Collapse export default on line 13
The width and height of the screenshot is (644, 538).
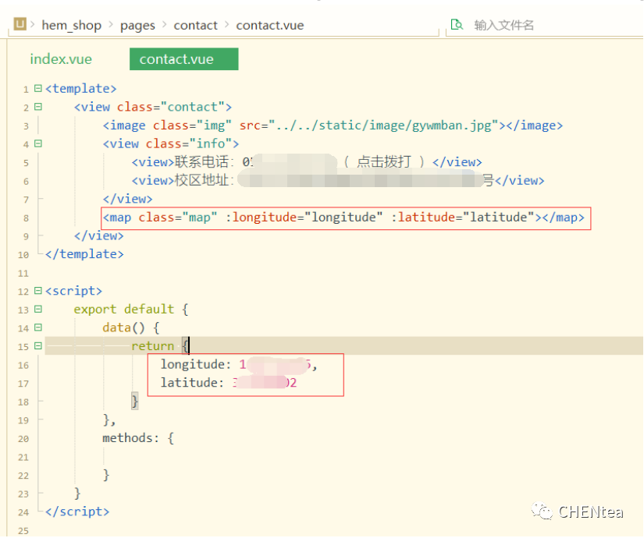[x=38, y=309]
